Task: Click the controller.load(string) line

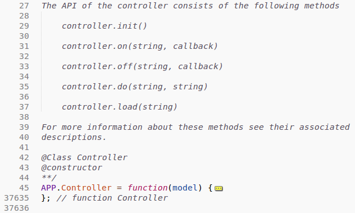Action: [x=120, y=107]
